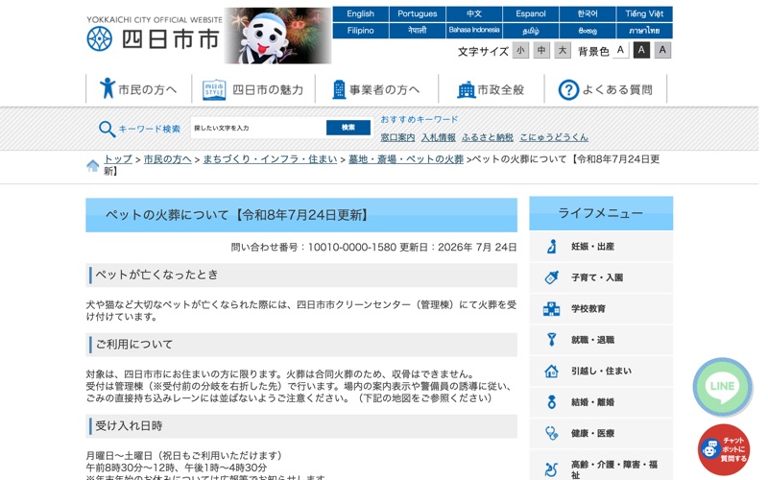Go to 墓地・斎場・ペットの火葬 breadcrumb
This screenshot has width=768, height=480.
point(406,159)
